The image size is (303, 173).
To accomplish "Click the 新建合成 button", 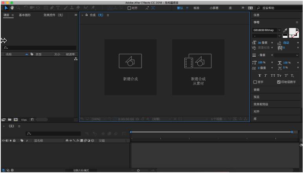I will (x=130, y=67).
